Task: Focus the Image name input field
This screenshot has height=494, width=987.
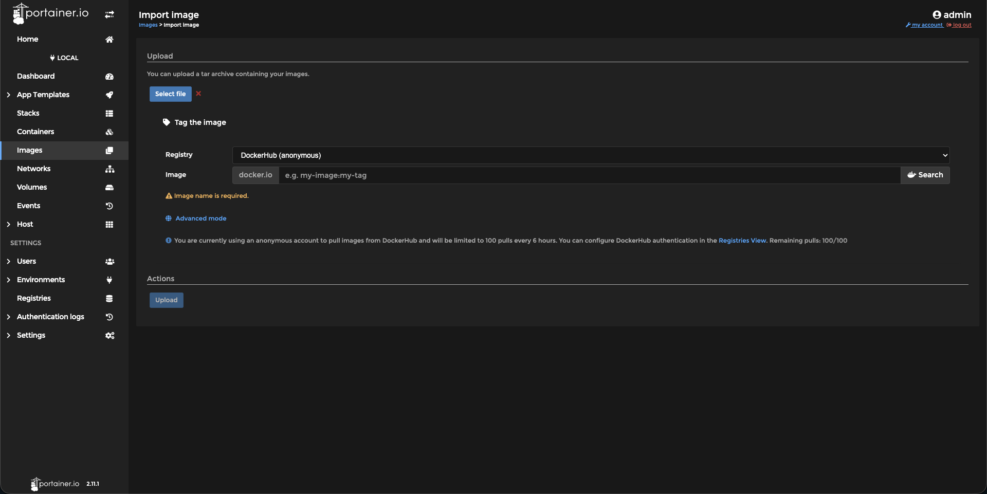Action: click(589, 175)
